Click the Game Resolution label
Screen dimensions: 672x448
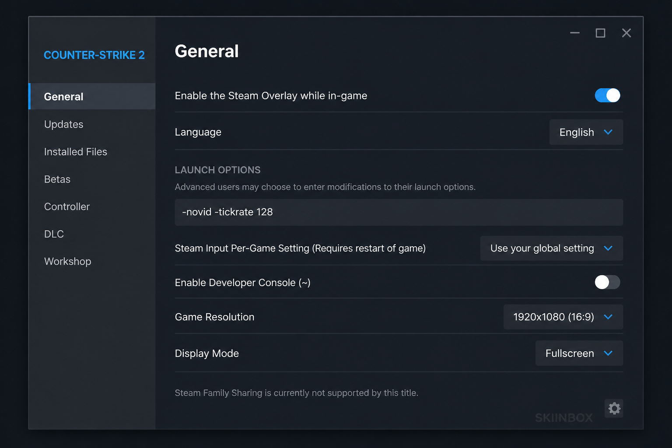pos(214,317)
